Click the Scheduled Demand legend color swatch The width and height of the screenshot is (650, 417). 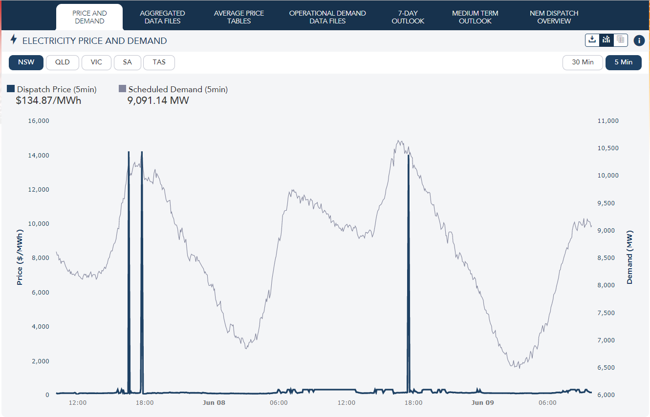click(122, 89)
